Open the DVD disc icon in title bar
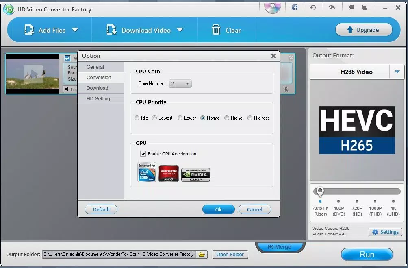The height and width of the screenshot is (268, 408). click(272, 8)
